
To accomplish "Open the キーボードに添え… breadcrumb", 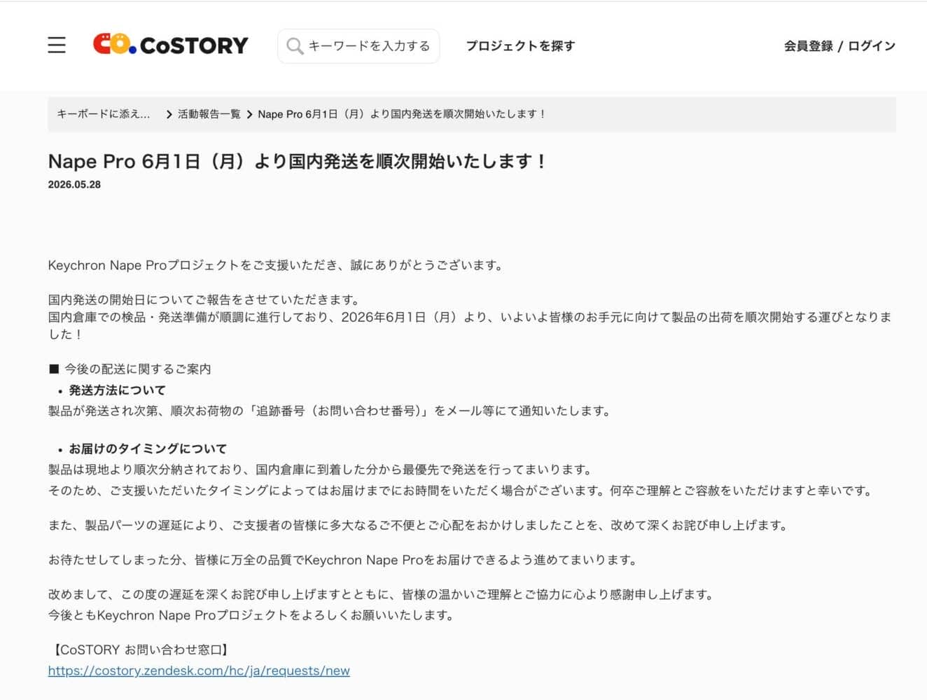I will pyautogui.click(x=103, y=114).
